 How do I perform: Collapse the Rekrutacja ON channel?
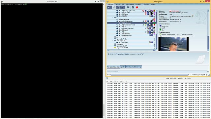[113, 41]
